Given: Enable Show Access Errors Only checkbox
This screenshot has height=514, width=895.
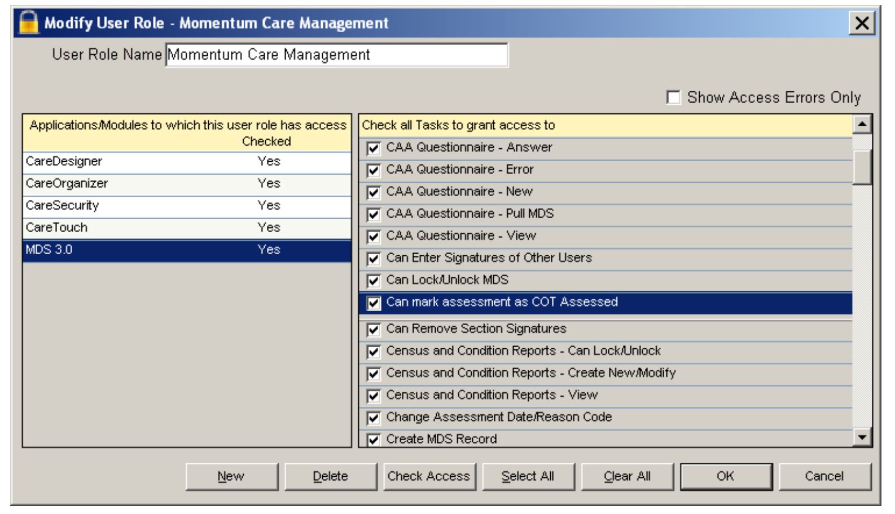Looking at the screenshot, I should pyautogui.click(x=673, y=98).
